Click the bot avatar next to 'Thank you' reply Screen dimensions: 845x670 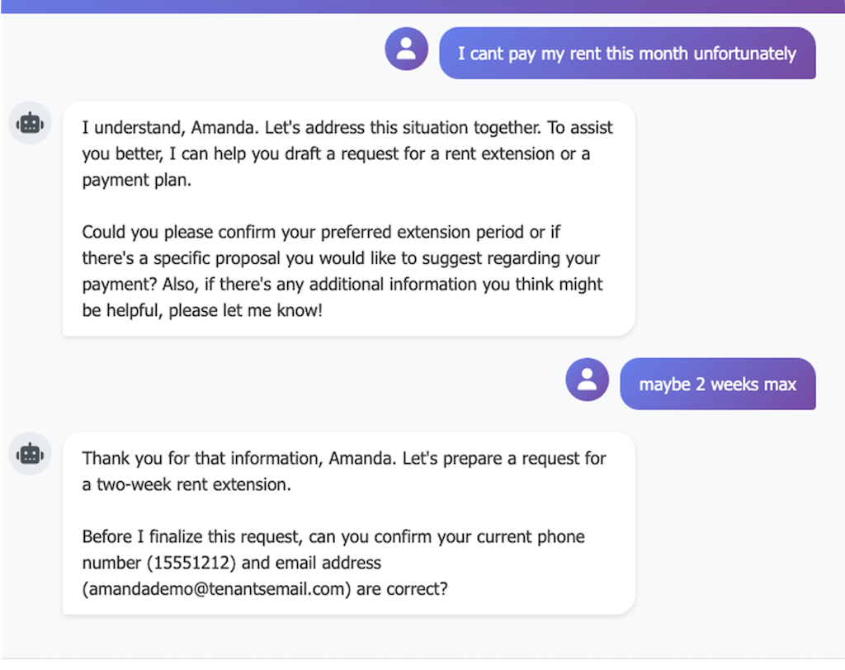pos(30,453)
